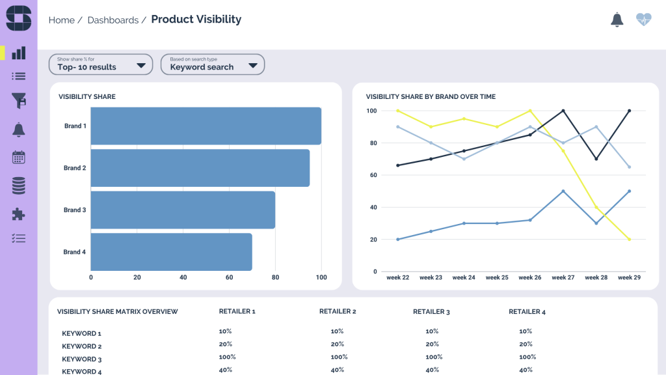Go to Home breadcrumb link

pyautogui.click(x=61, y=20)
